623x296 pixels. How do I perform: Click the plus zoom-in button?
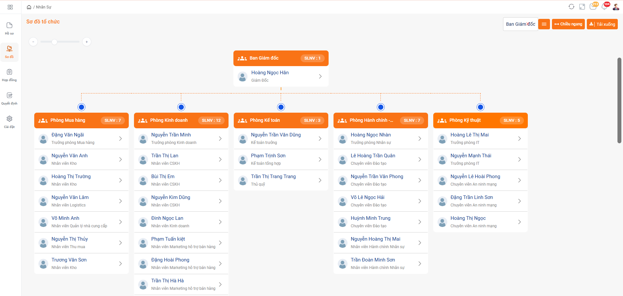click(x=87, y=42)
